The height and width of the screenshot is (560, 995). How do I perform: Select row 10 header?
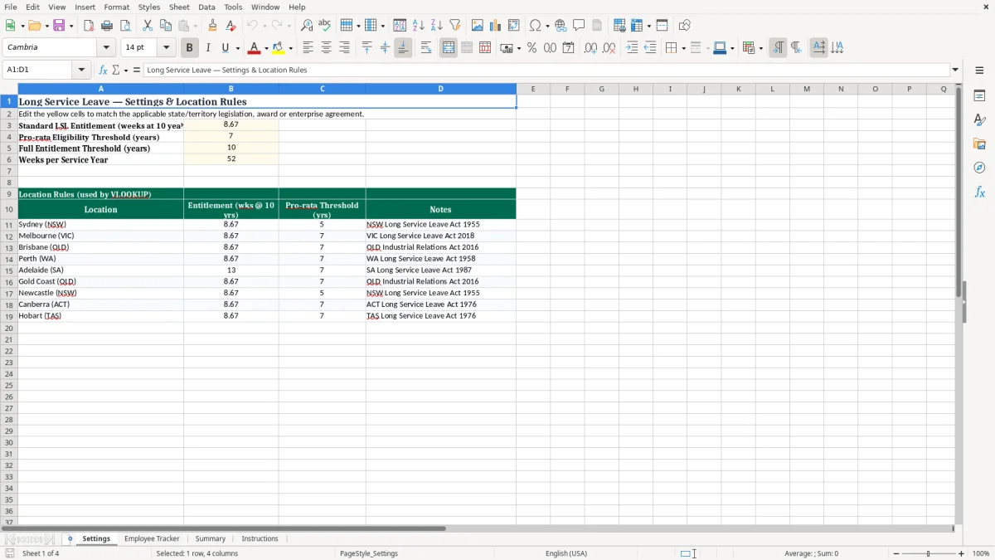tap(9, 209)
